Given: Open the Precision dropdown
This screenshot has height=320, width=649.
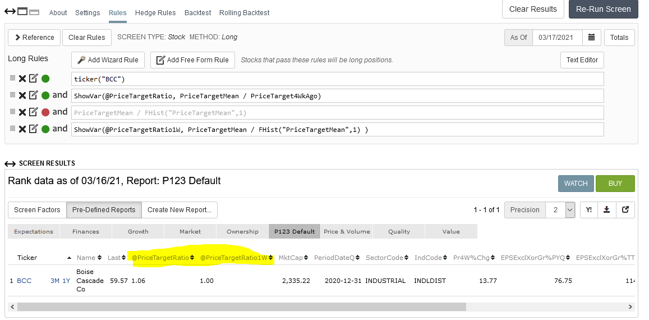Looking at the screenshot, I should click(561, 210).
